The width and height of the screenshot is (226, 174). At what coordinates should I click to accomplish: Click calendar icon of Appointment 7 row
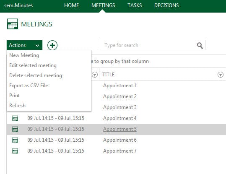point(15,151)
